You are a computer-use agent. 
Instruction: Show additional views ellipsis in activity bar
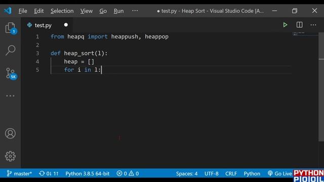pos(10,96)
